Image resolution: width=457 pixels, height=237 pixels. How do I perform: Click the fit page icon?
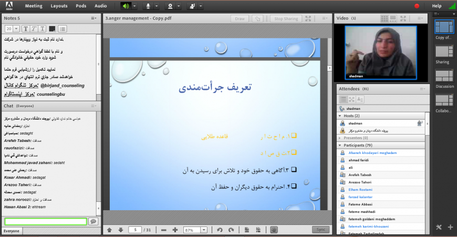coord(247,230)
